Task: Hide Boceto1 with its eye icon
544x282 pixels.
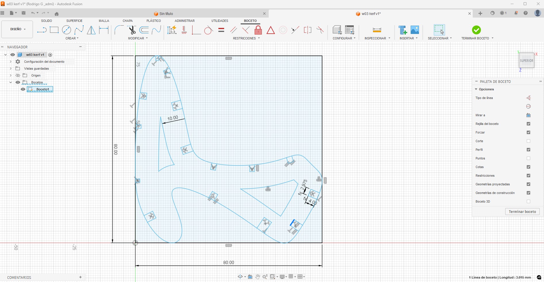Action: [x=23, y=89]
